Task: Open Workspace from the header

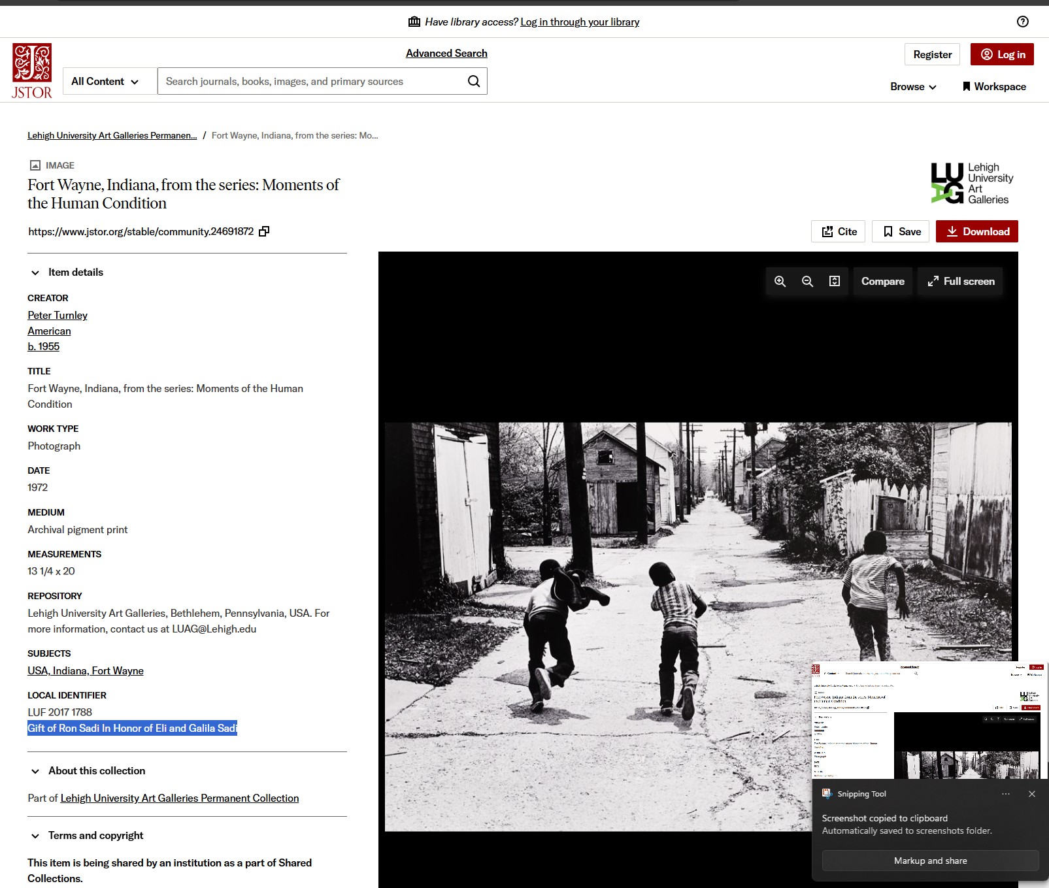Action: (993, 87)
